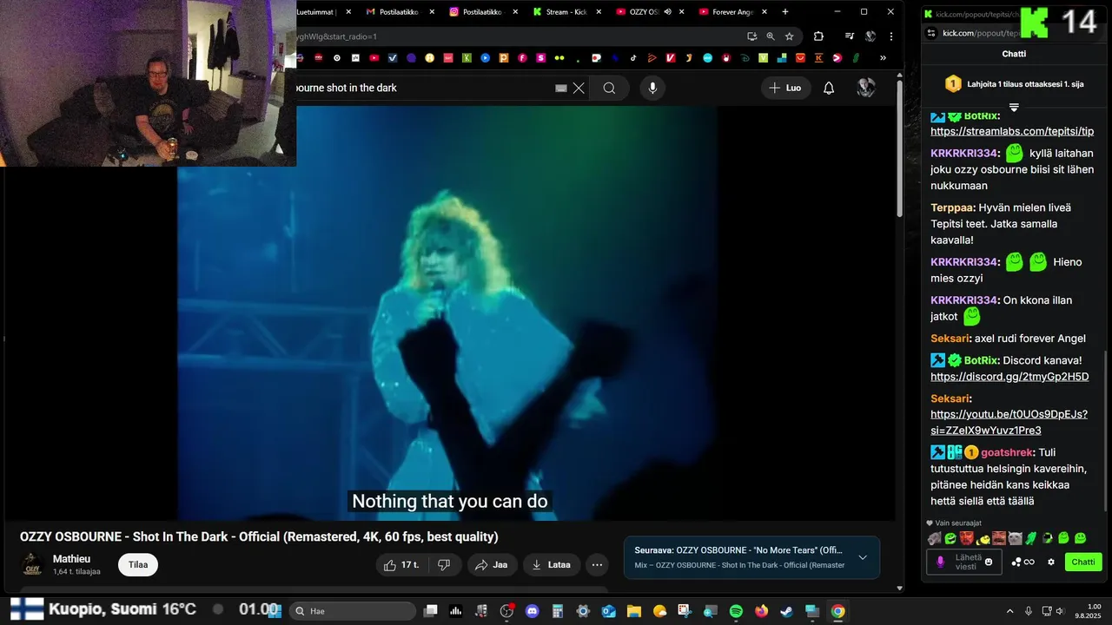
Task: Show hidden system tray icons
Action: 1009,611
